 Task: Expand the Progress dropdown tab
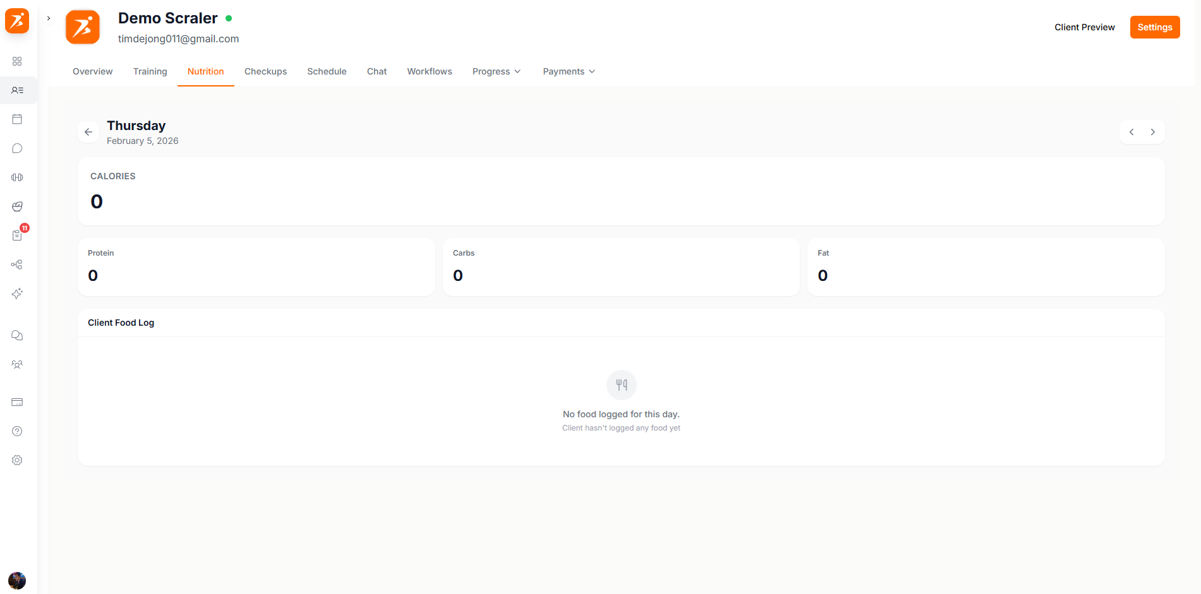[496, 71]
